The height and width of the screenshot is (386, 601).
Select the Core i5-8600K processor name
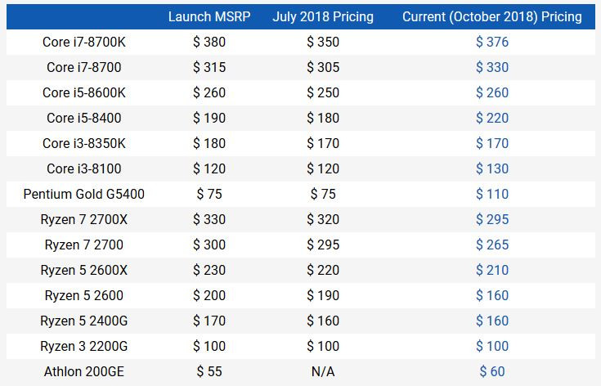coord(84,92)
